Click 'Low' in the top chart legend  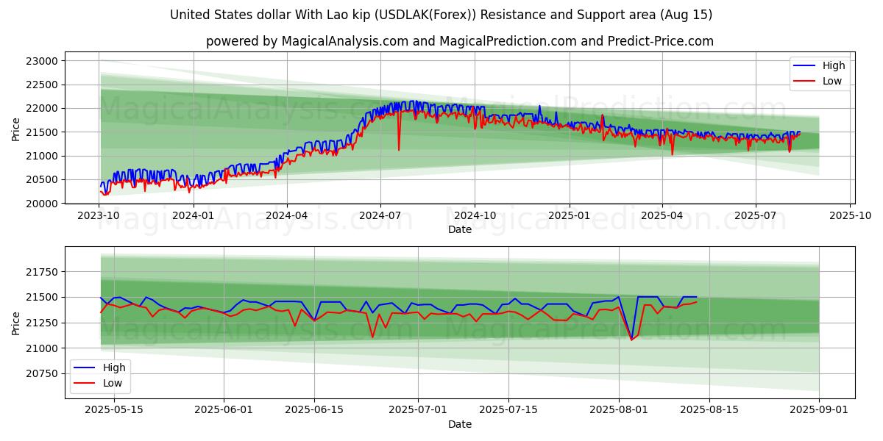coord(832,81)
